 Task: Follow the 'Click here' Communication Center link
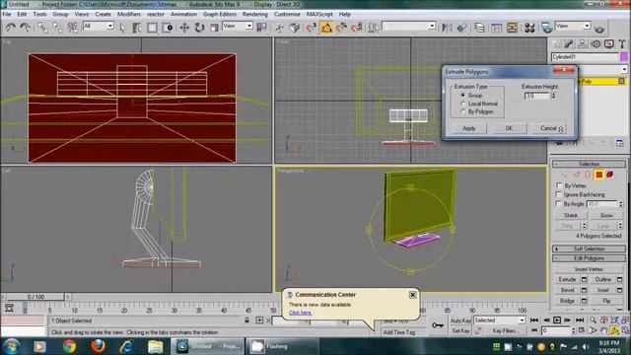click(300, 313)
